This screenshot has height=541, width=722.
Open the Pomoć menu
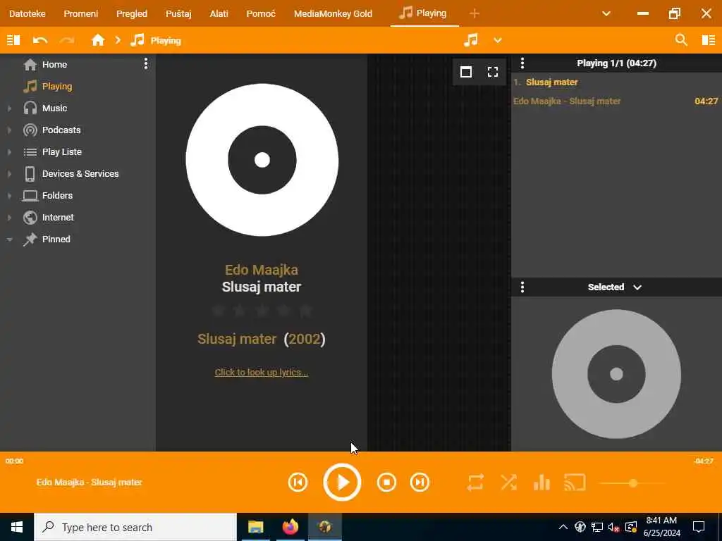click(x=261, y=14)
